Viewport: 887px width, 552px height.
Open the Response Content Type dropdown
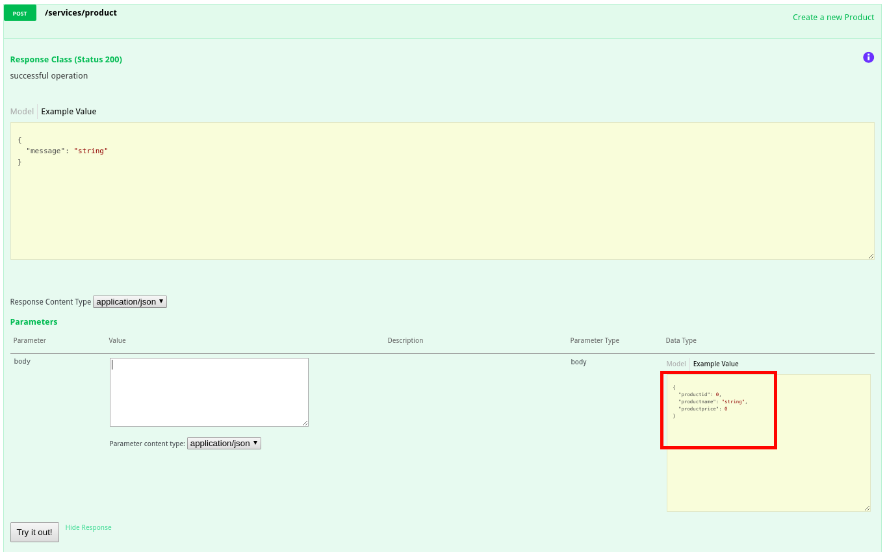tap(130, 301)
